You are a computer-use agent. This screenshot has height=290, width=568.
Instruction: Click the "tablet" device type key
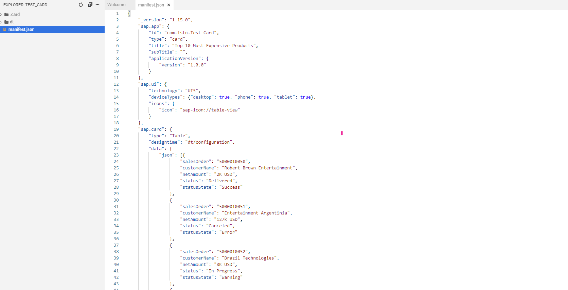coord(284,97)
